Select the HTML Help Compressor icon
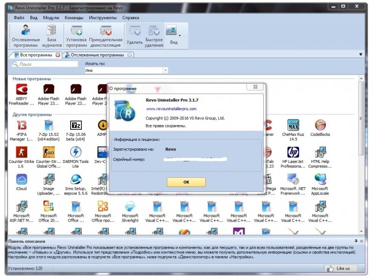The image size is (374, 280). pyautogui.click(x=320, y=157)
